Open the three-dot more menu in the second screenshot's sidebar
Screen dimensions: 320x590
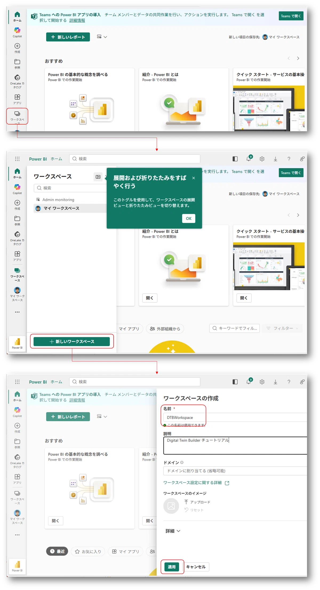[17, 312]
